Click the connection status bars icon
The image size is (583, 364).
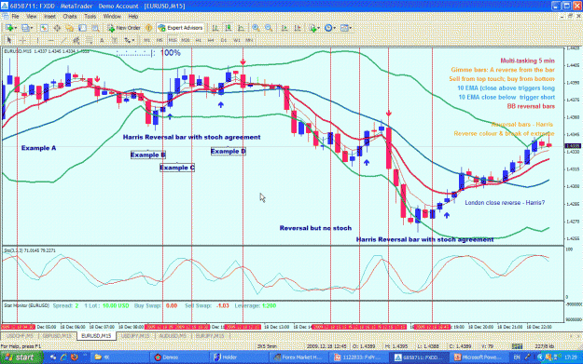[517, 346]
